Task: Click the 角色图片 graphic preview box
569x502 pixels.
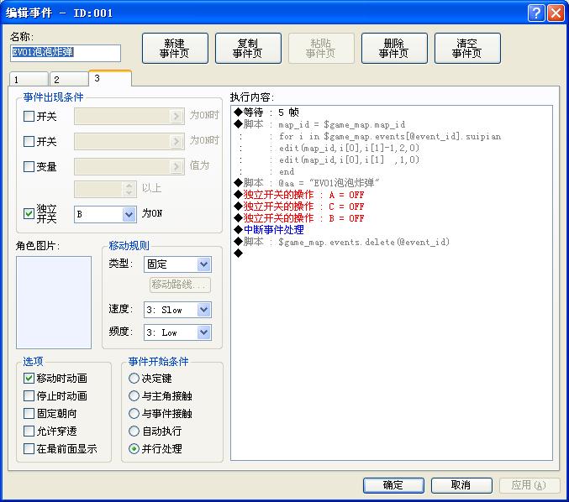Action: [54, 303]
